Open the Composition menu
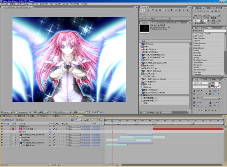 coord(23,4)
